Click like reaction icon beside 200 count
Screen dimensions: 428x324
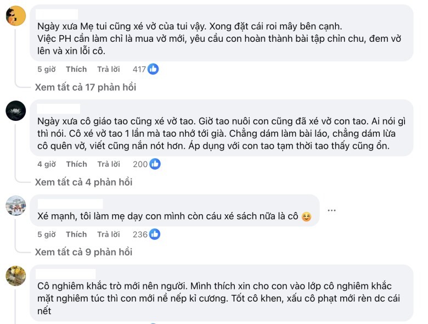pos(155,164)
